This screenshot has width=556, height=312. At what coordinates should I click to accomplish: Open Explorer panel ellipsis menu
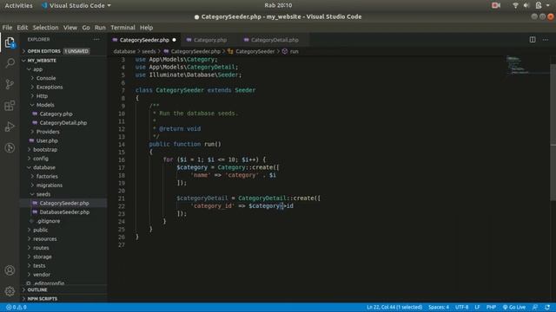[x=96, y=40]
